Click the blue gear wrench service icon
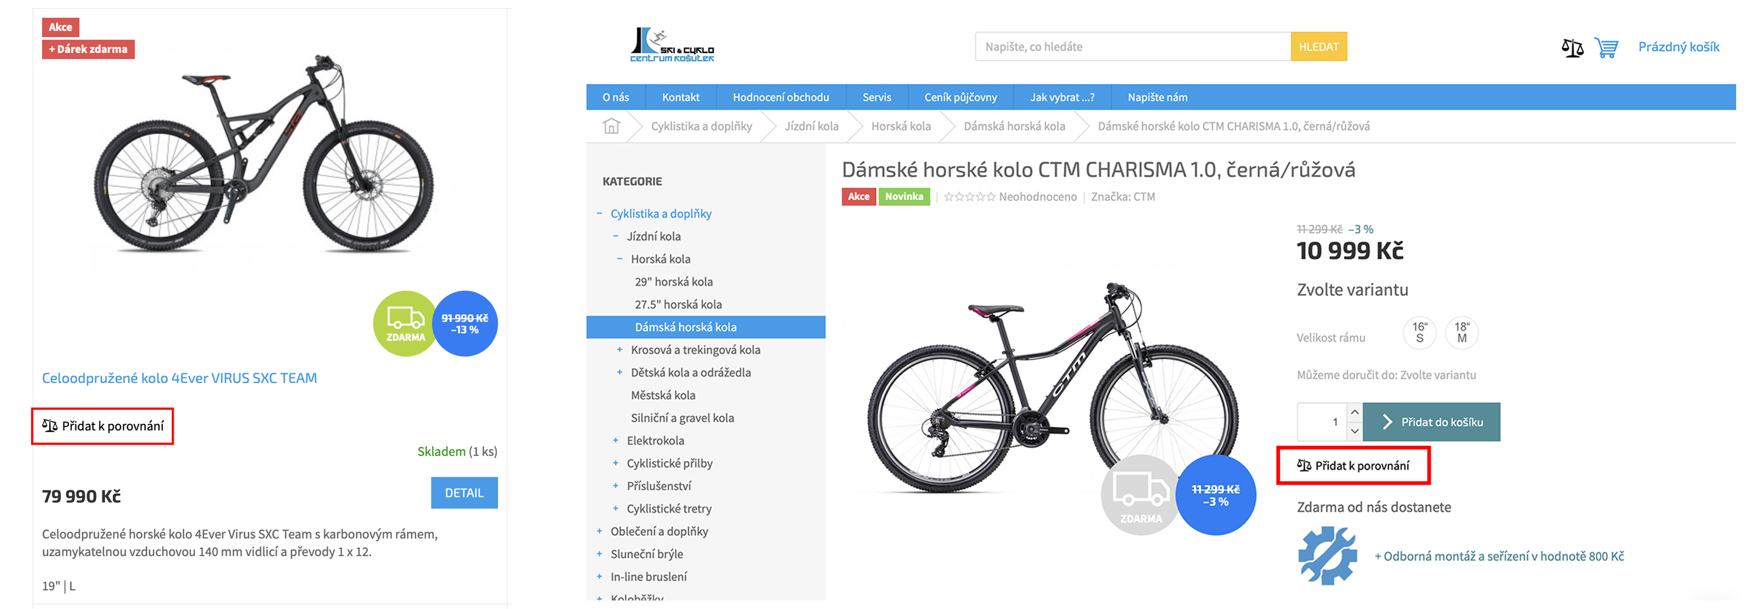The width and height of the screenshot is (1750, 609). coord(1327,555)
